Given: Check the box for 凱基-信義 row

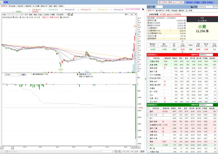Looking at the screenshot, I should [x=148, y=64].
